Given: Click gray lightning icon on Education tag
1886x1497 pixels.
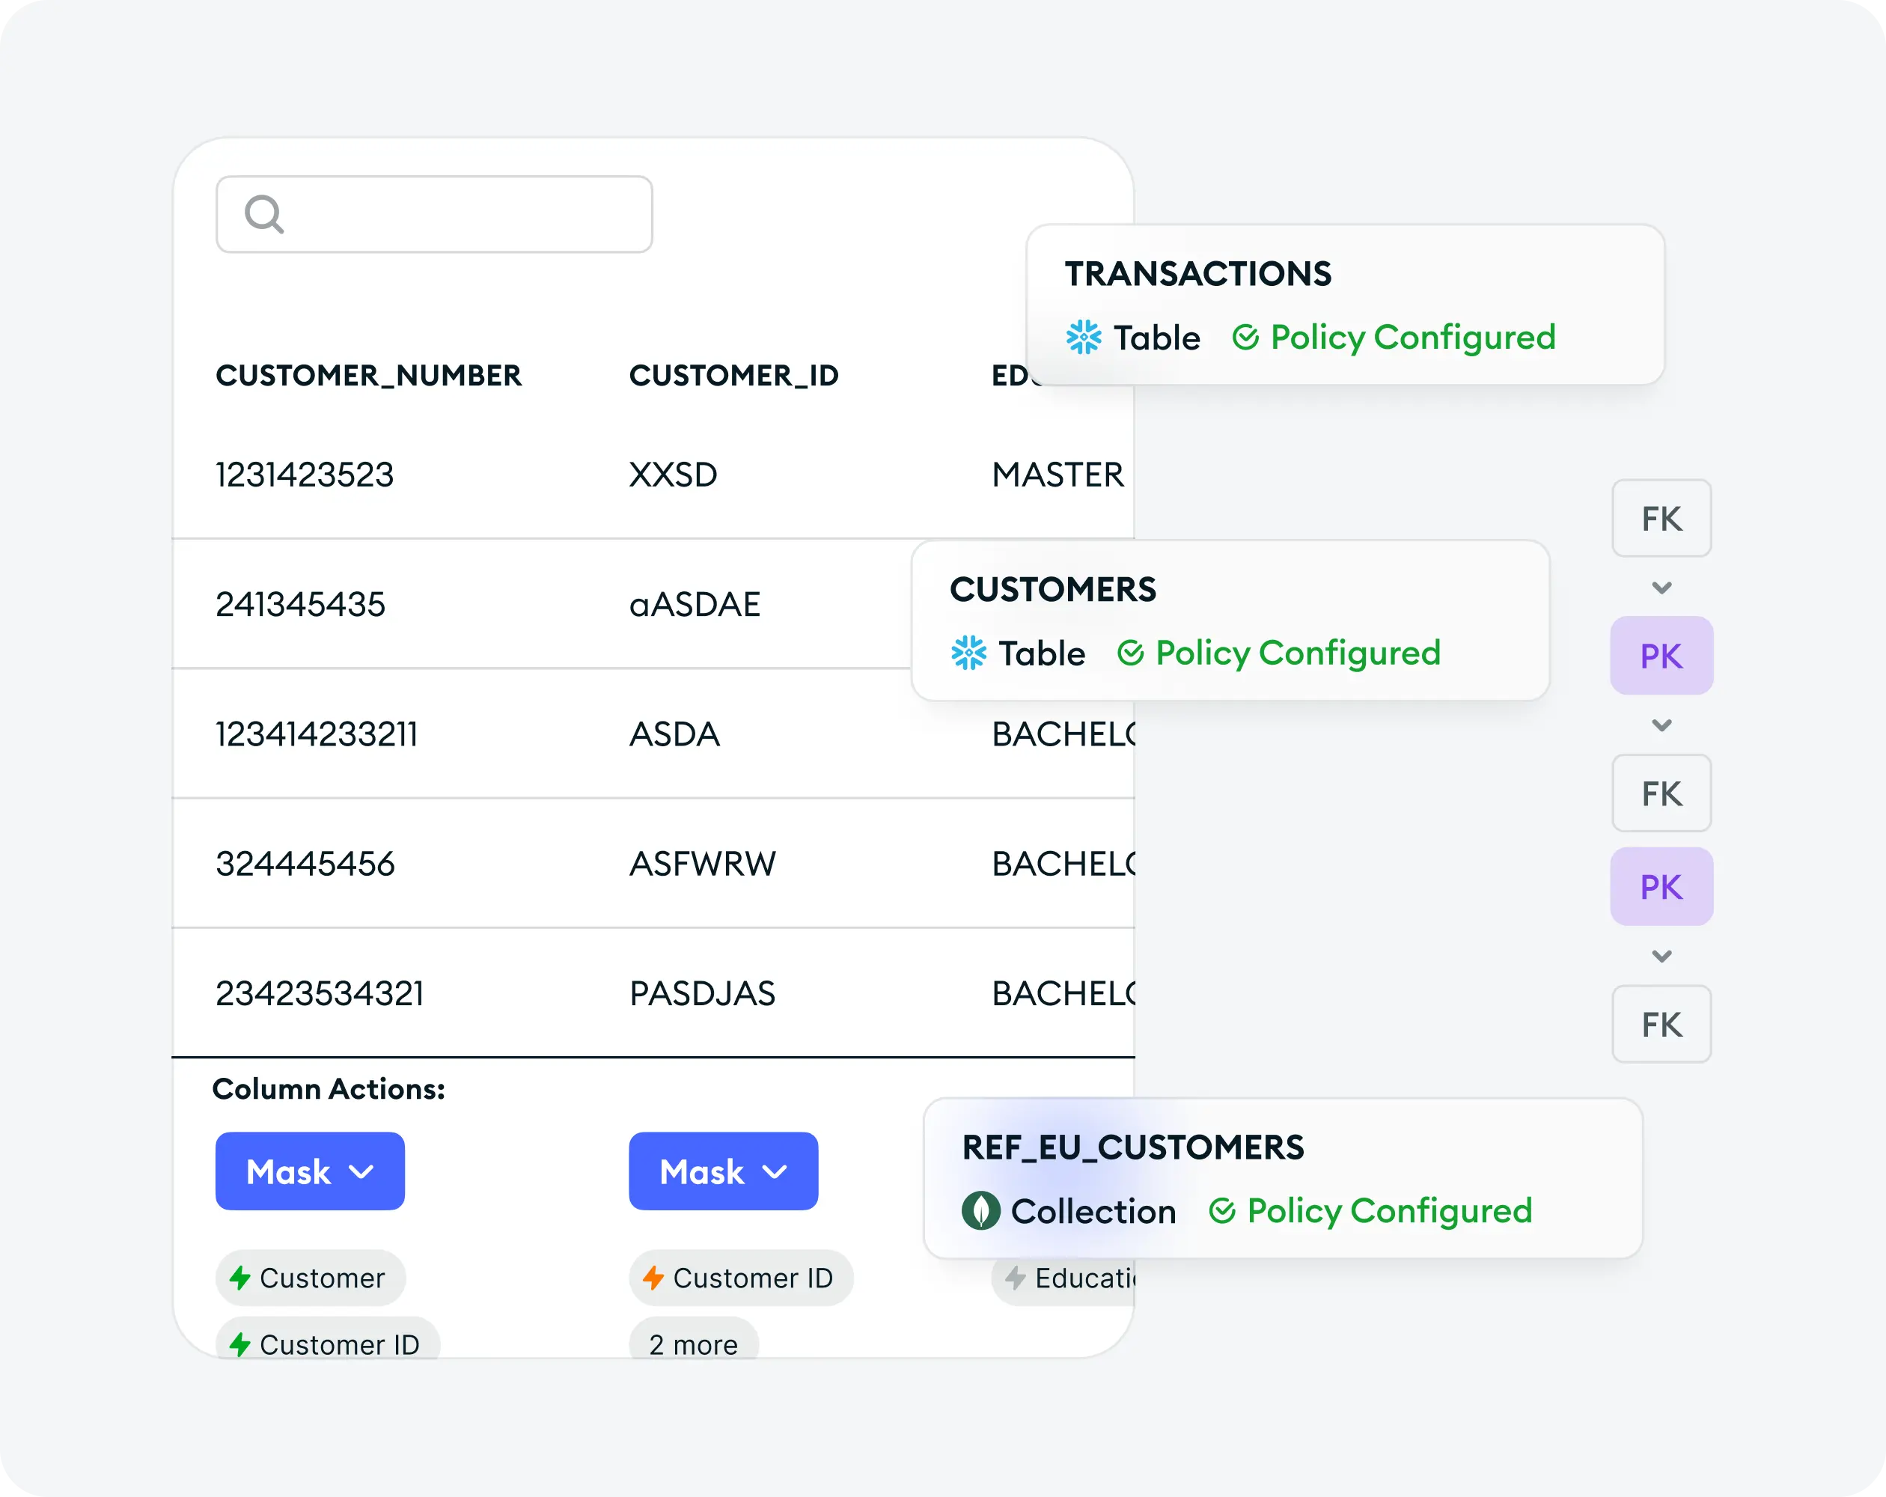Looking at the screenshot, I should click(x=1015, y=1278).
